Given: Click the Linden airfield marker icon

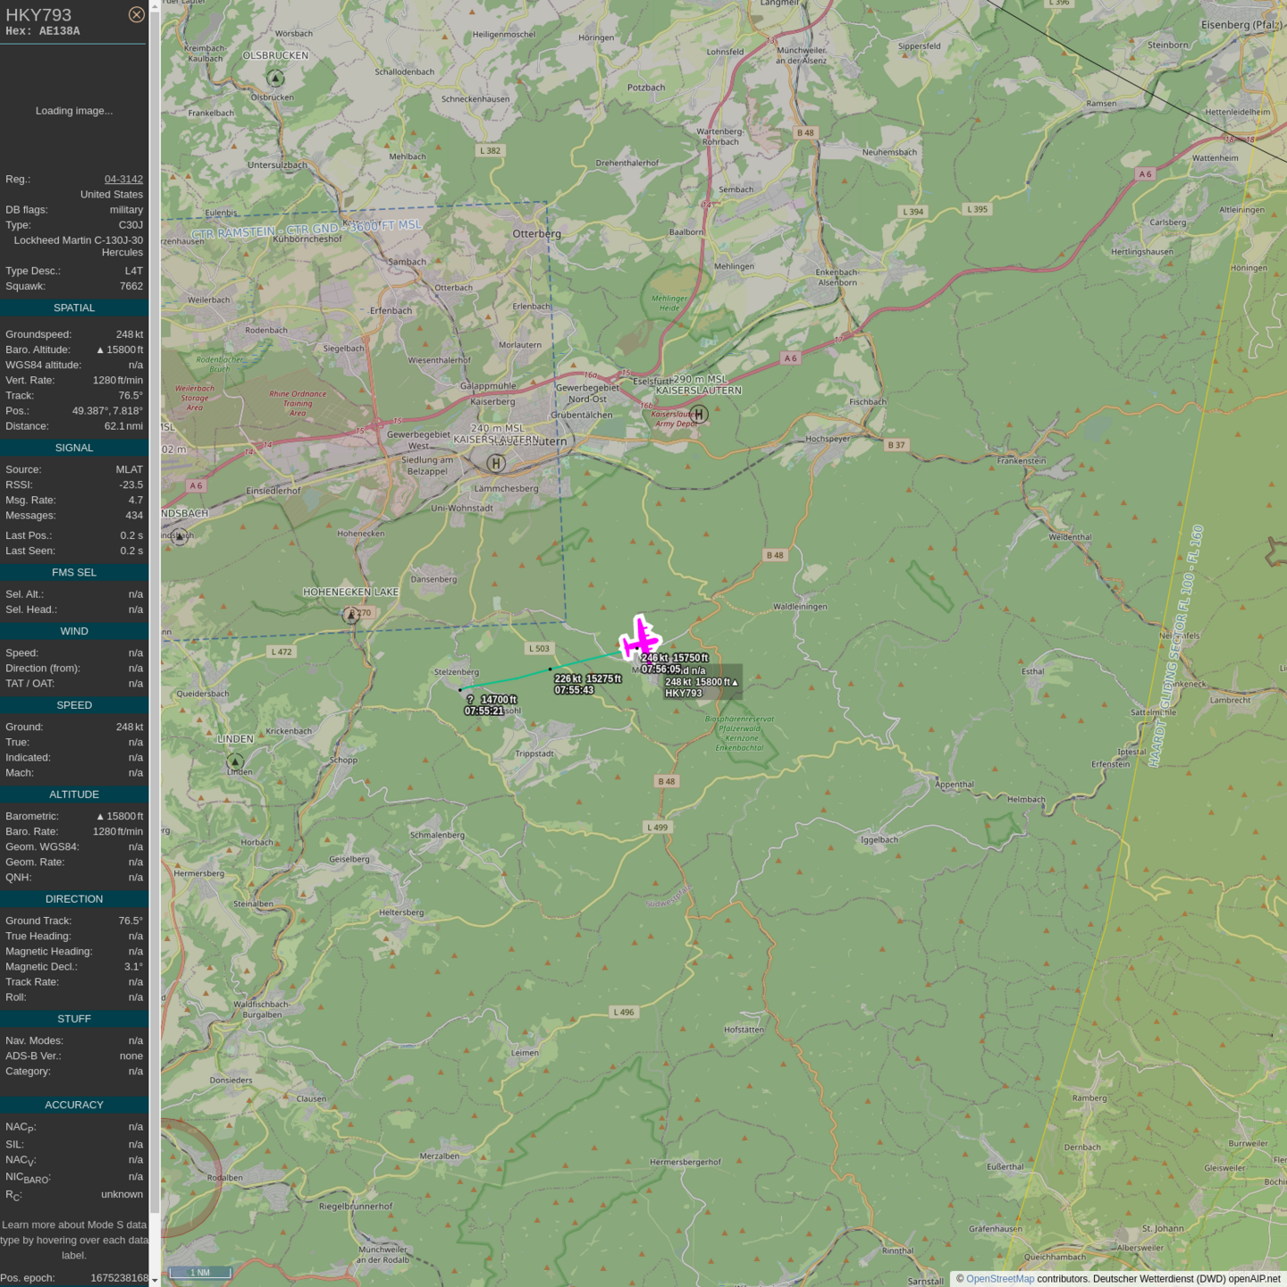Looking at the screenshot, I should click(x=235, y=761).
